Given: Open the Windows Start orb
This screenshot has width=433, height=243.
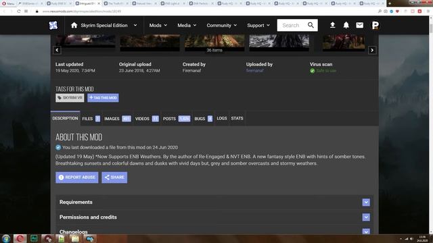Looking at the screenshot, I should 6,238.
